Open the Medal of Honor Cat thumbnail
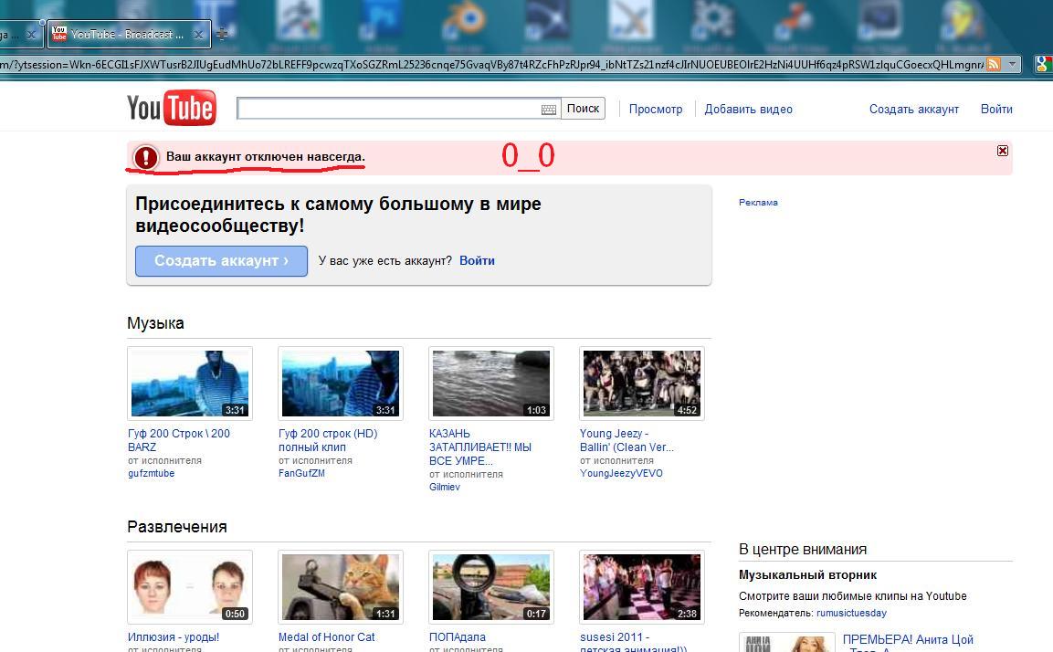 pyautogui.click(x=341, y=587)
